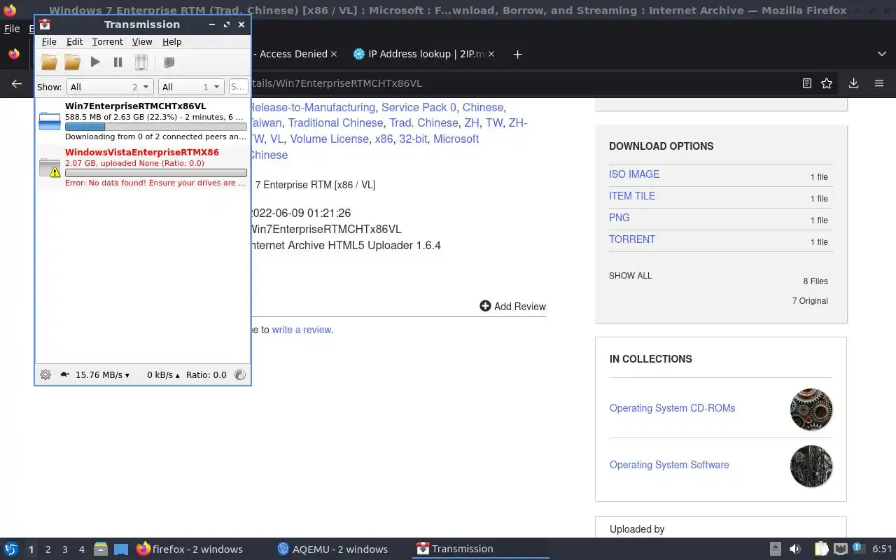Click the Operating System CD-ROMs gear thumbnail

pos(811,409)
